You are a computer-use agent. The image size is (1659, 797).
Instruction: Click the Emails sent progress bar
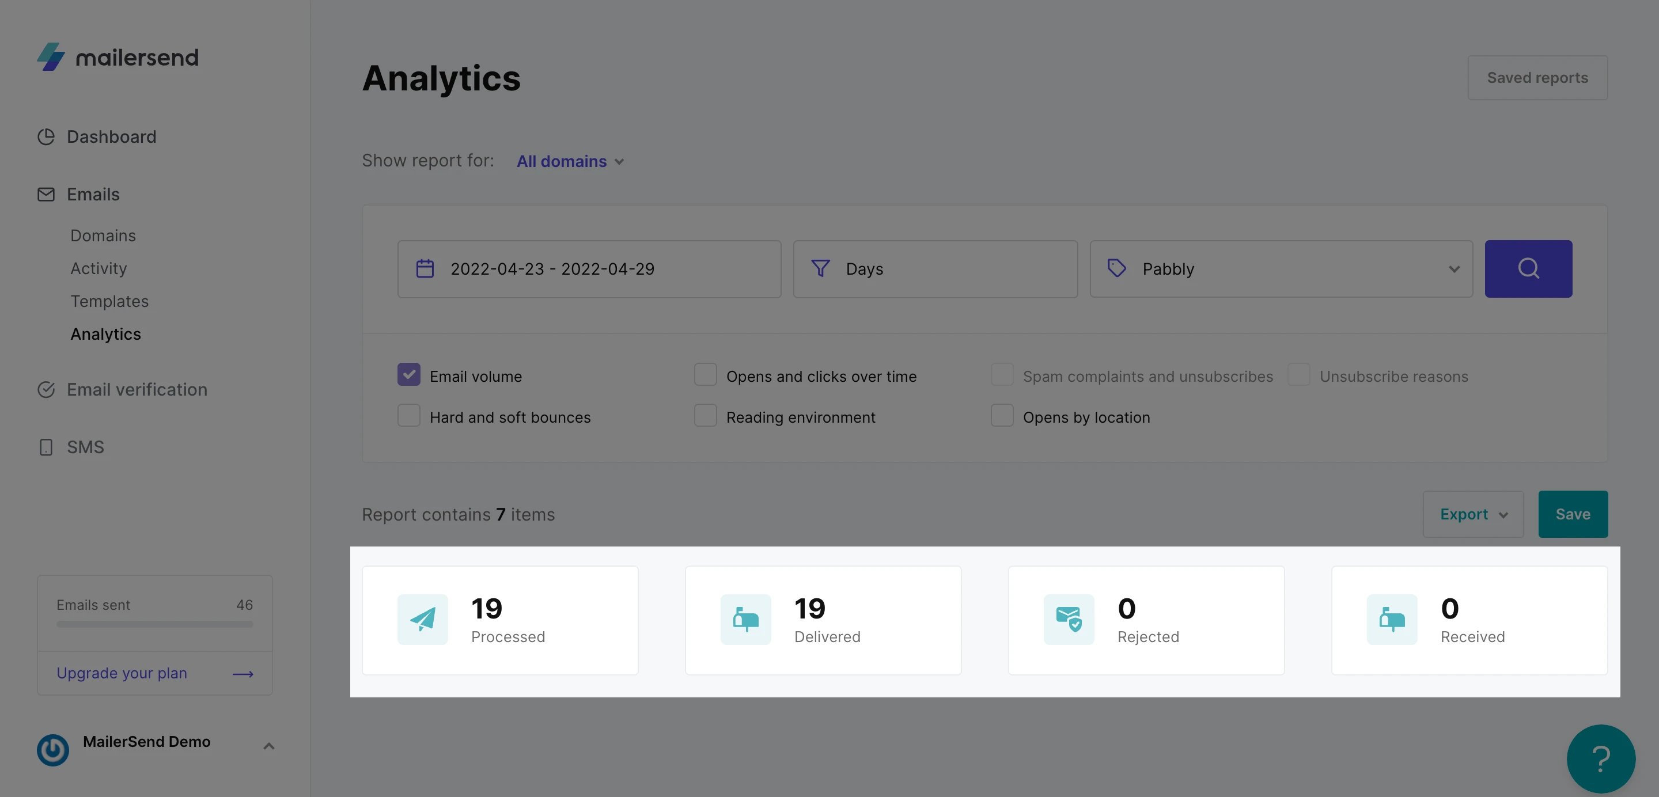coord(154,624)
